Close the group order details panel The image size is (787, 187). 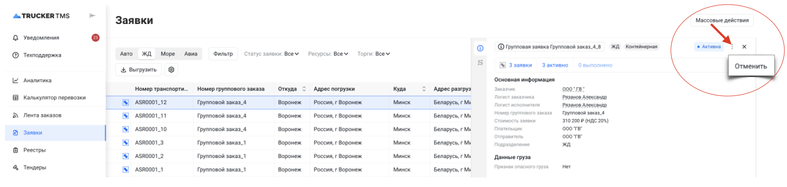pyautogui.click(x=744, y=46)
